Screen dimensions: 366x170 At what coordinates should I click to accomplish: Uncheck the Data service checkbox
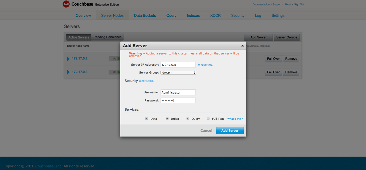point(147,119)
